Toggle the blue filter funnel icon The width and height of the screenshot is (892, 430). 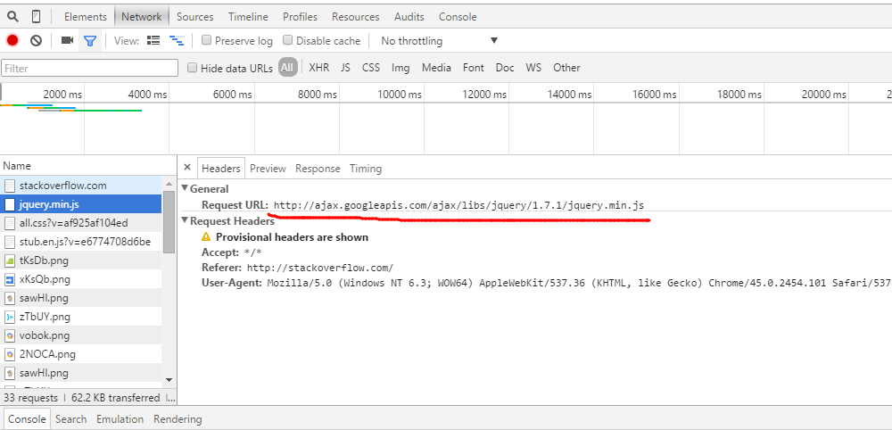coord(89,40)
